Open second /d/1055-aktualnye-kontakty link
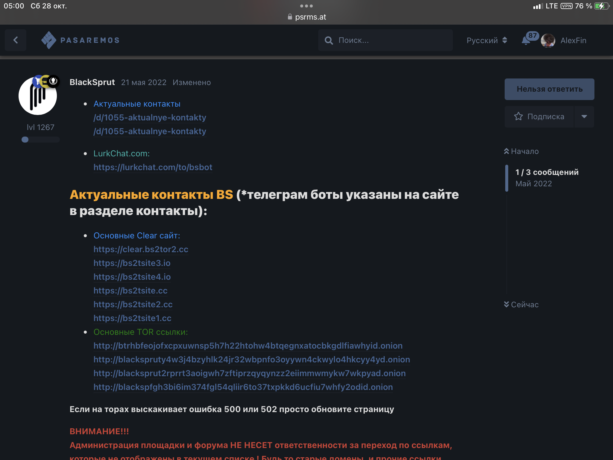The width and height of the screenshot is (613, 460). [x=150, y=131]
